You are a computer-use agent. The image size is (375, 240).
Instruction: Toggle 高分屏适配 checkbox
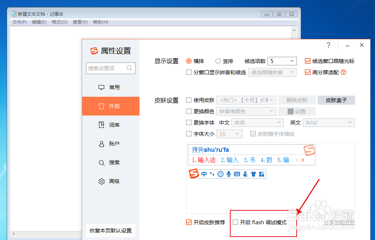(307, 72)
